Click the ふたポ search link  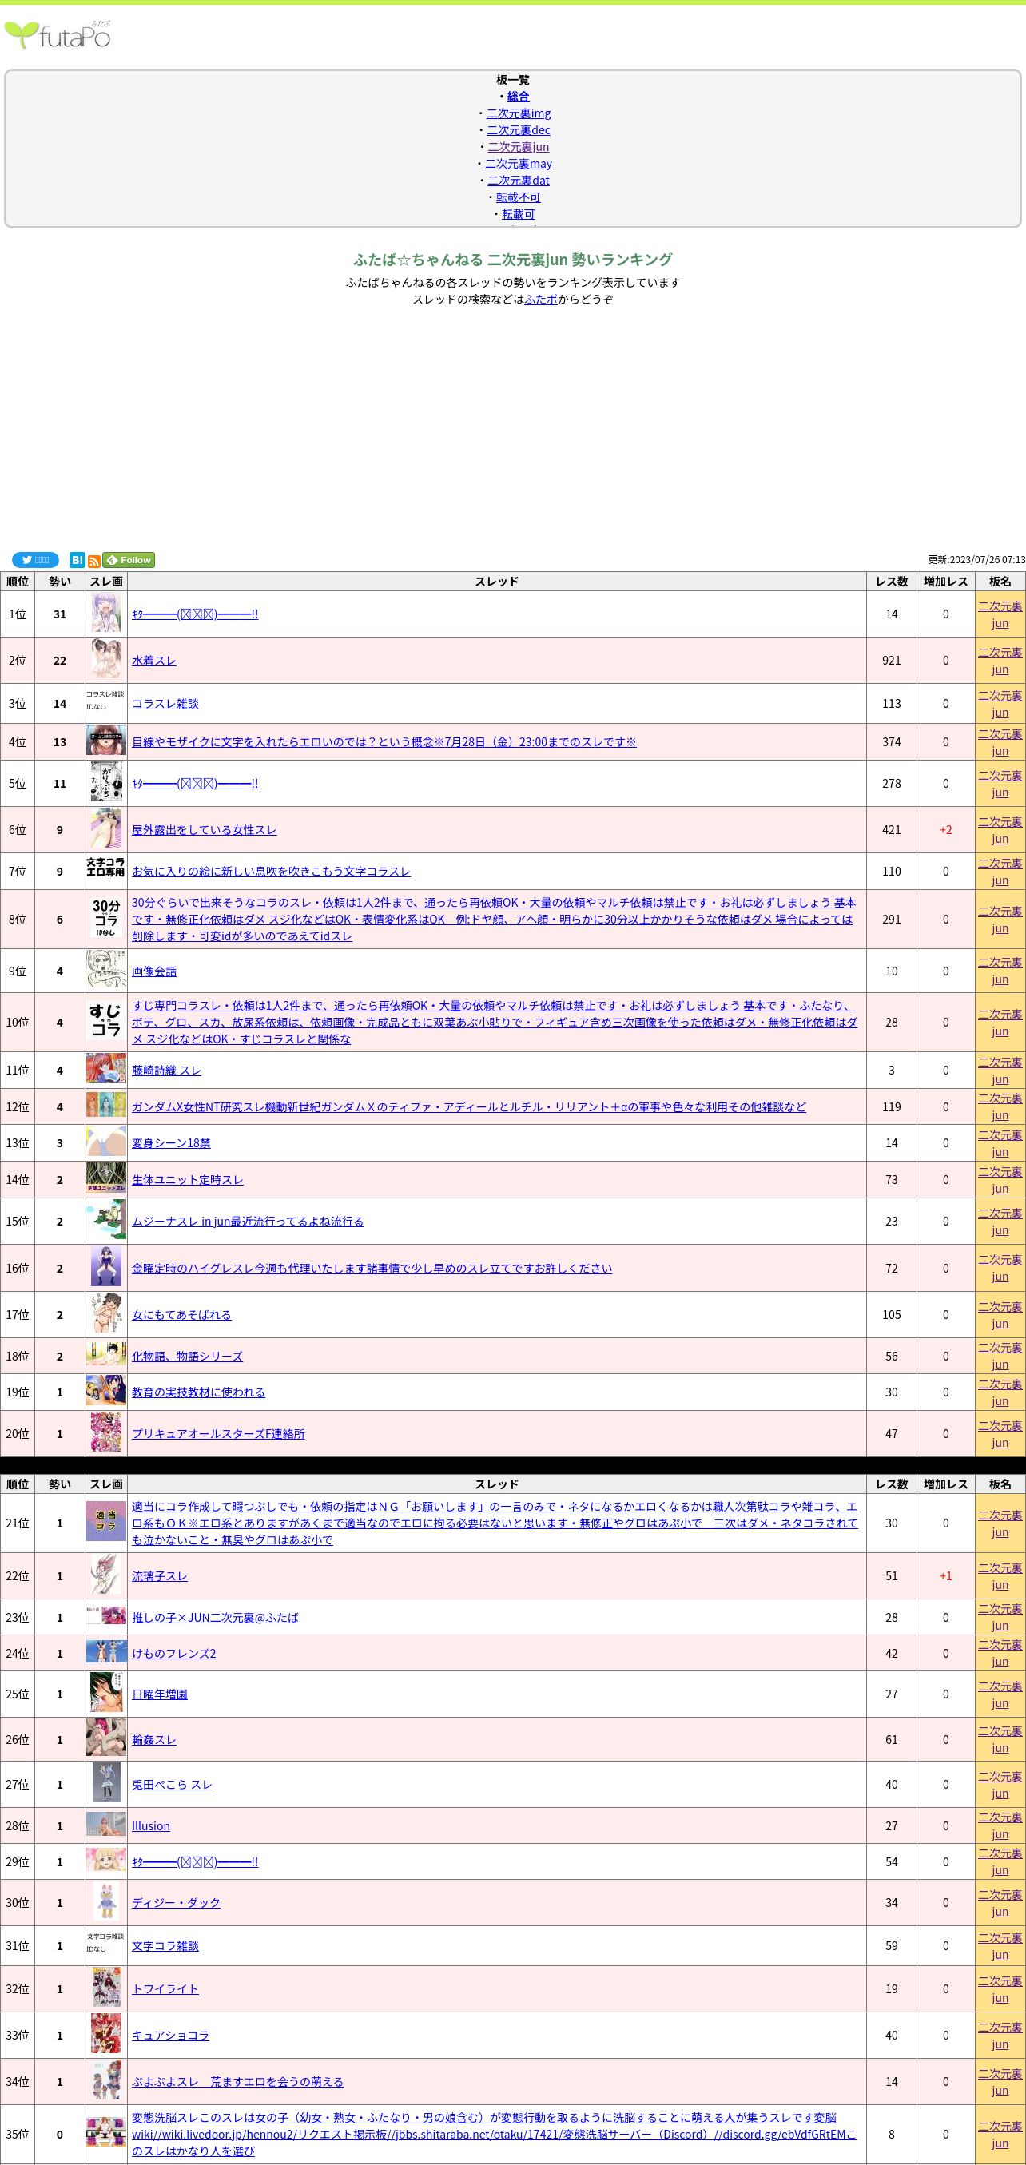[541, 300]
